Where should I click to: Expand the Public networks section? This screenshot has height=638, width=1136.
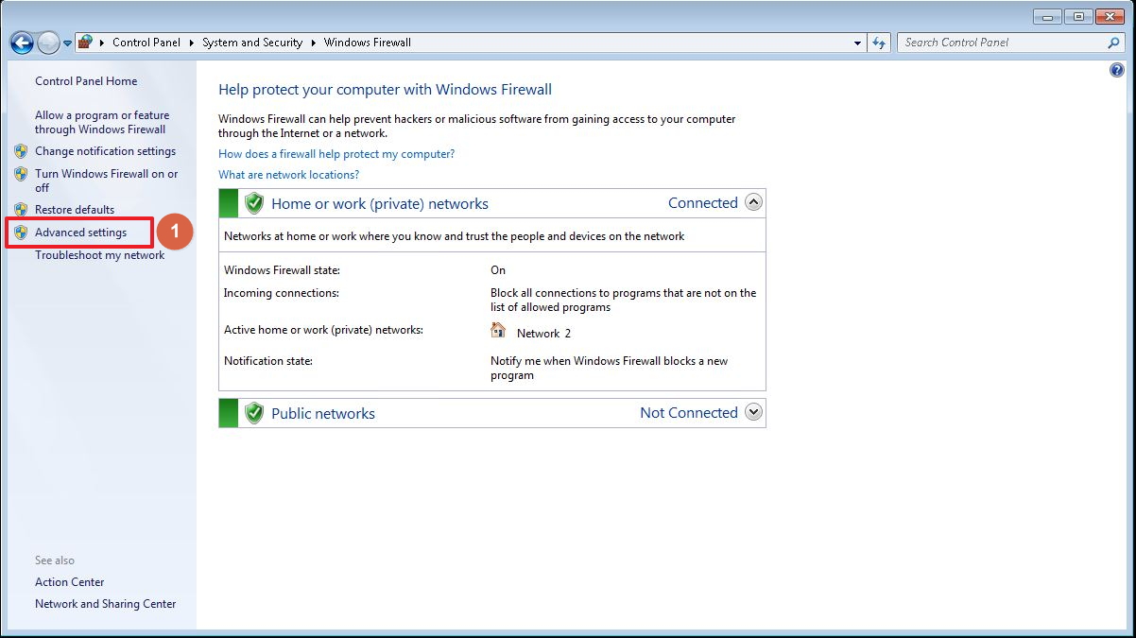coord(753,412)
